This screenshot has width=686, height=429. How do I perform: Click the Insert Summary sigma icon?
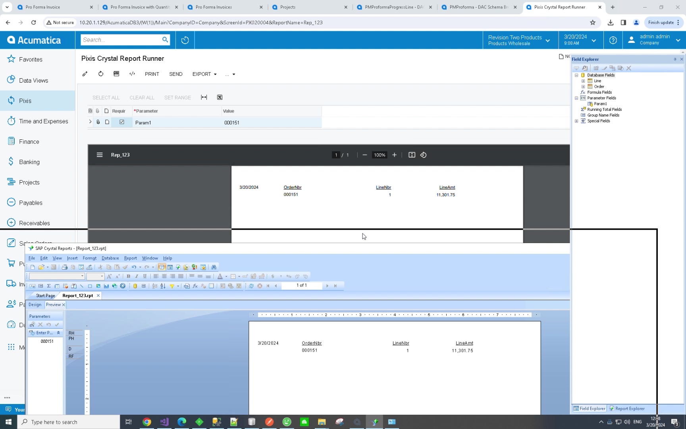(x=49, y=286)
